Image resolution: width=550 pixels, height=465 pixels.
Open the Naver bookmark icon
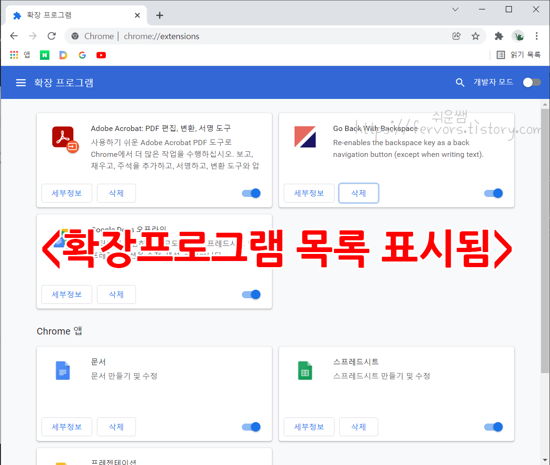click(x=45, y=55)
